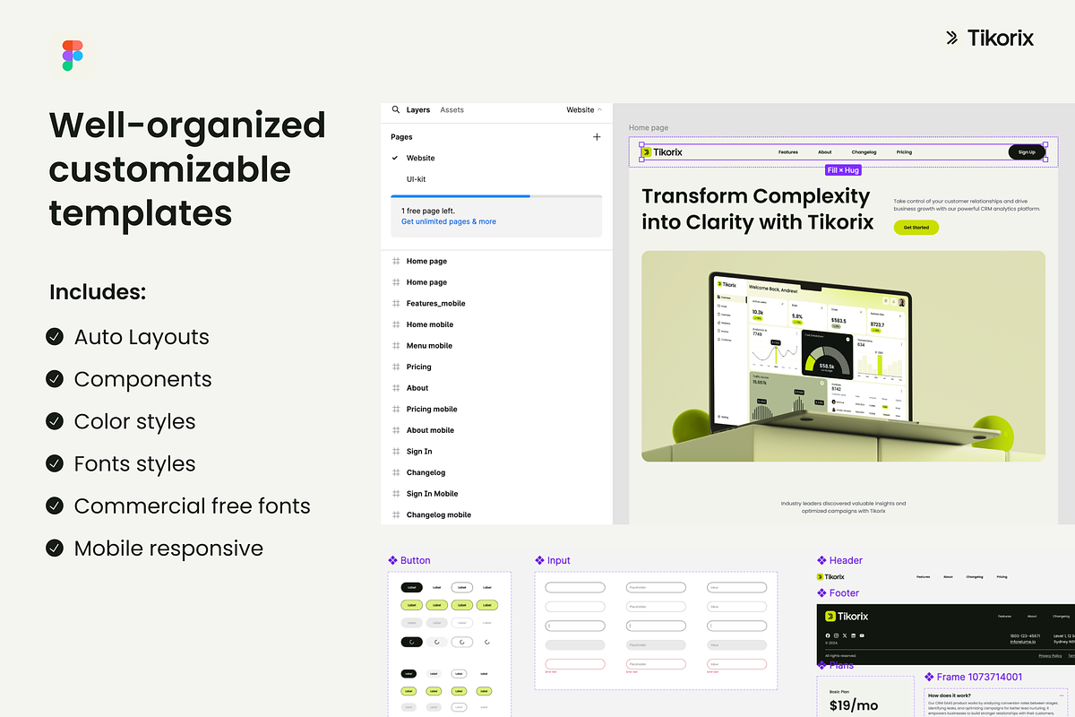Click Features in the Home page navigation
This screenshot has width=1075, height=717.
(788, 152)
